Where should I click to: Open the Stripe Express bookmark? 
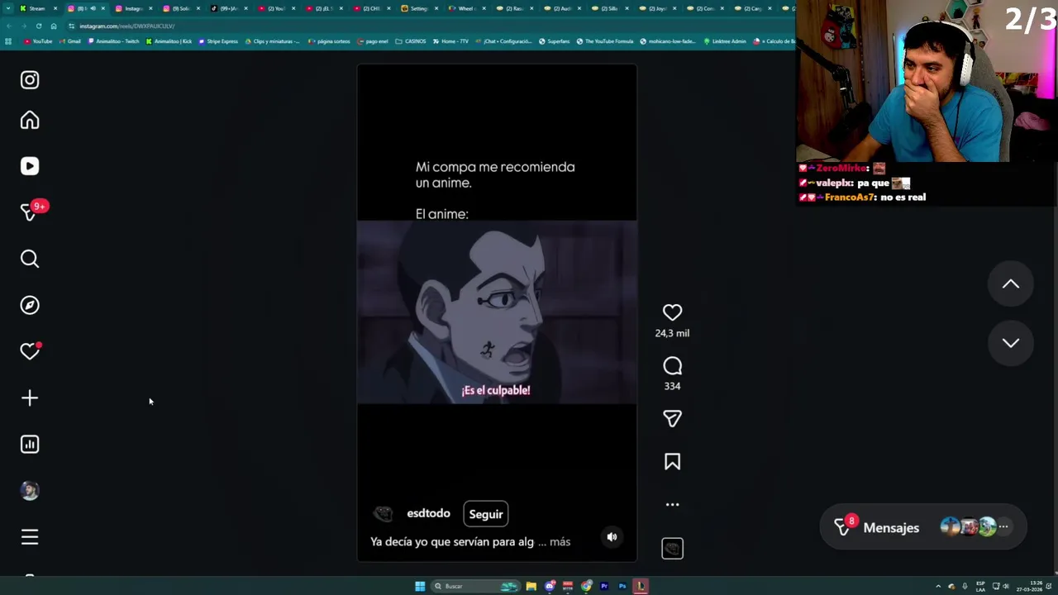tap(218, 41)
